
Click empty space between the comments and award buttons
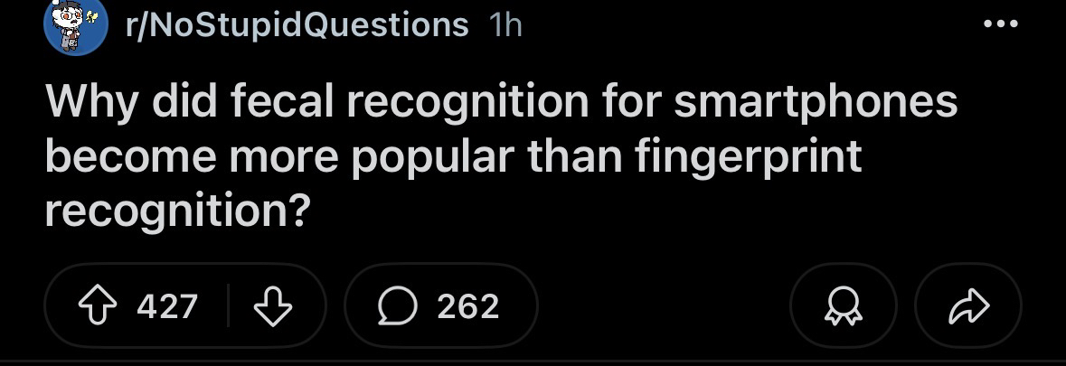point(665,306)
